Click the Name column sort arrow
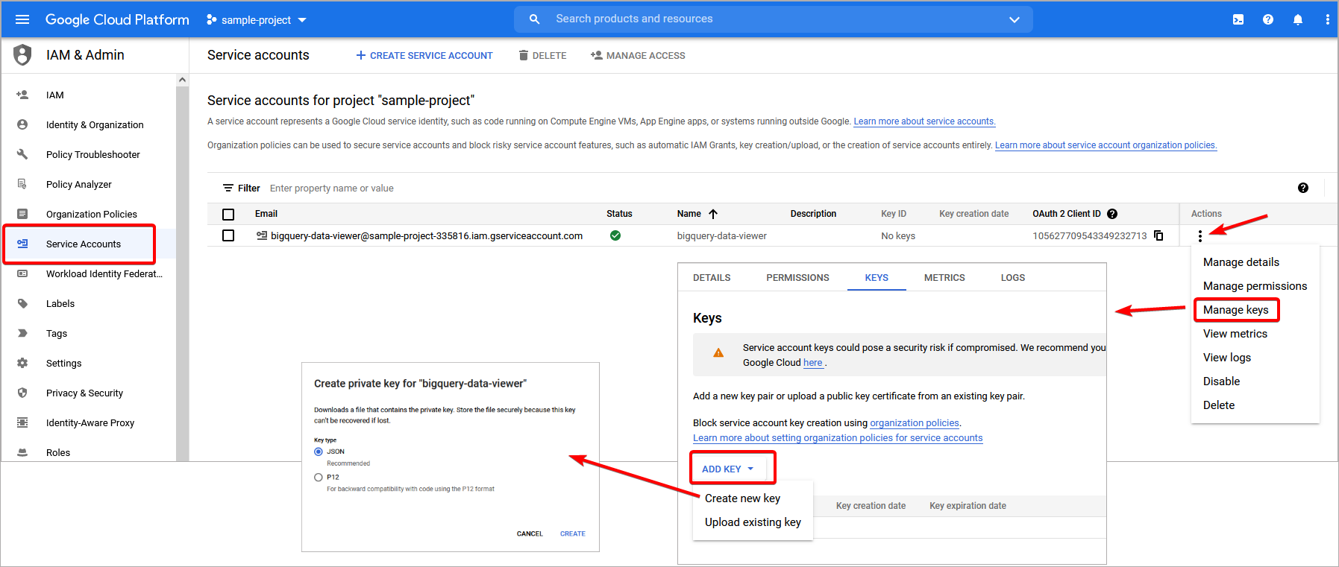Image resolution: width=1339 pixels, height=567 pixels. pyautogui.click(x=713, y=214)
